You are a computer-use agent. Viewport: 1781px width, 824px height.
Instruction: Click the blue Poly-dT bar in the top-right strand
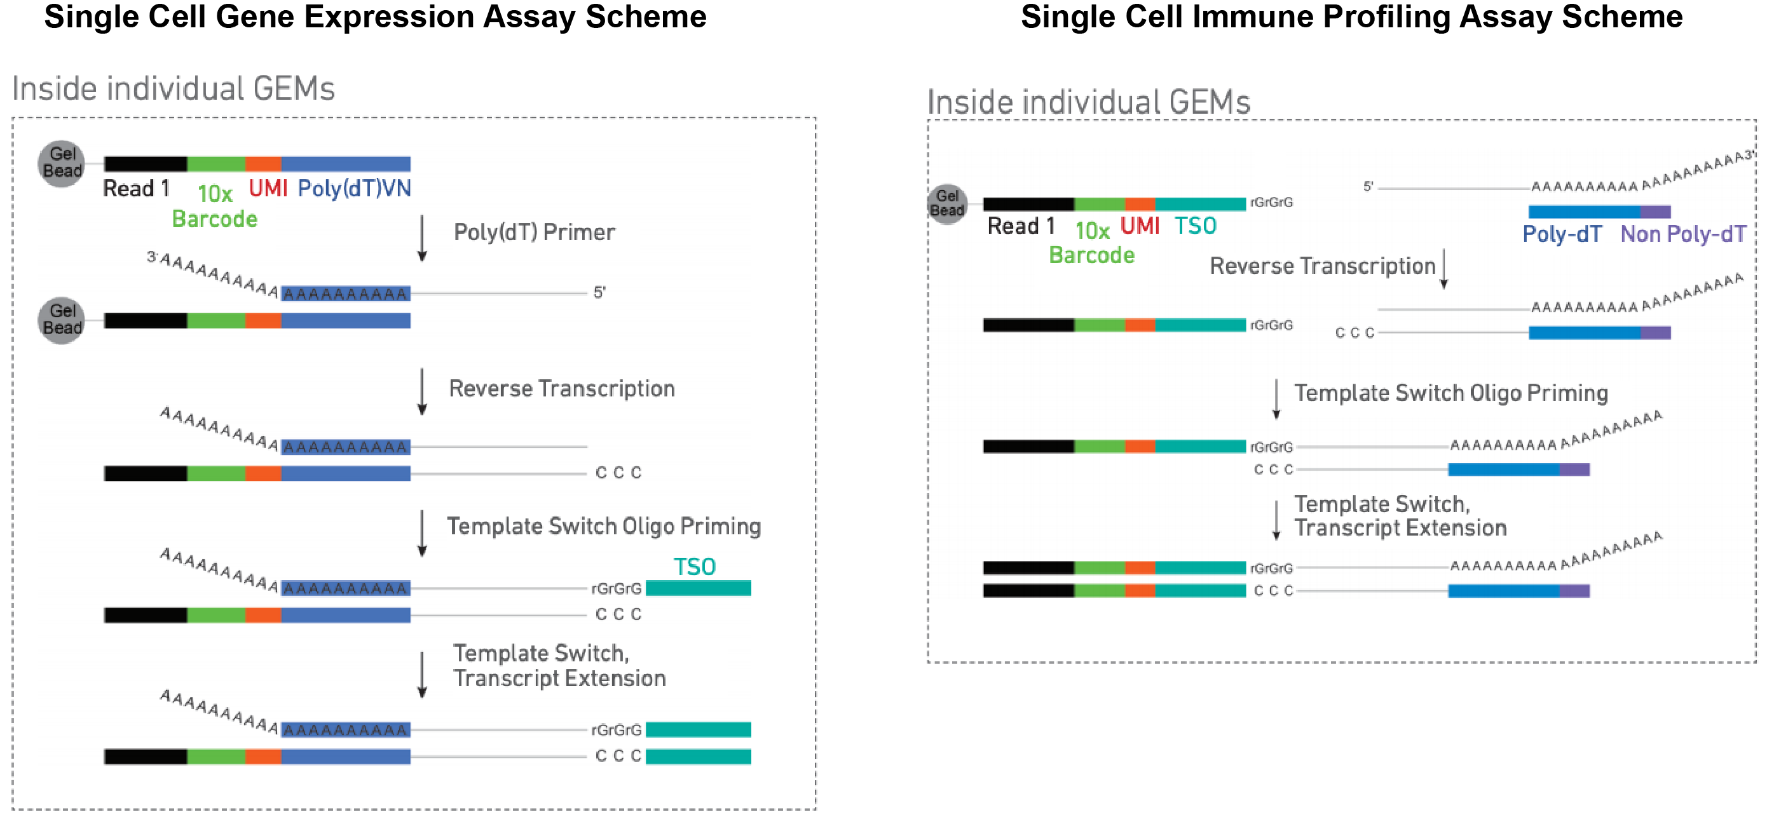[1585, 212]
